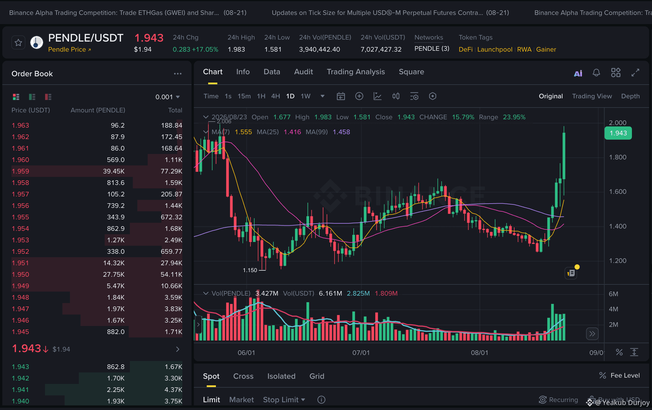Viewport: 652px width, 410px height.
Task: Collapse the Vol(PENDLE) indicator chevron
Action: [x=206, y=293]
